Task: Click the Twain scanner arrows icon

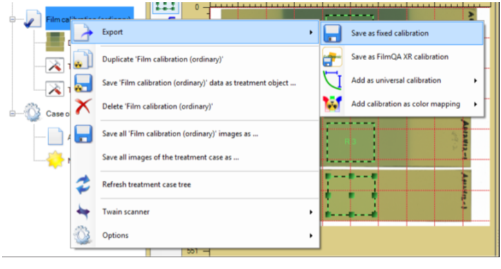Action: pyautogui.click(x=83, y=212)
